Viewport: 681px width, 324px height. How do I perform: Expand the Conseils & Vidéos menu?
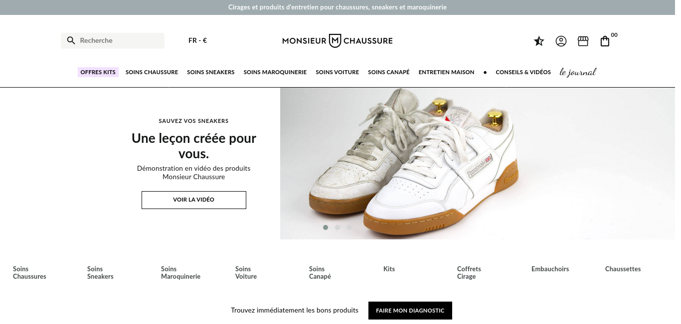523,72
